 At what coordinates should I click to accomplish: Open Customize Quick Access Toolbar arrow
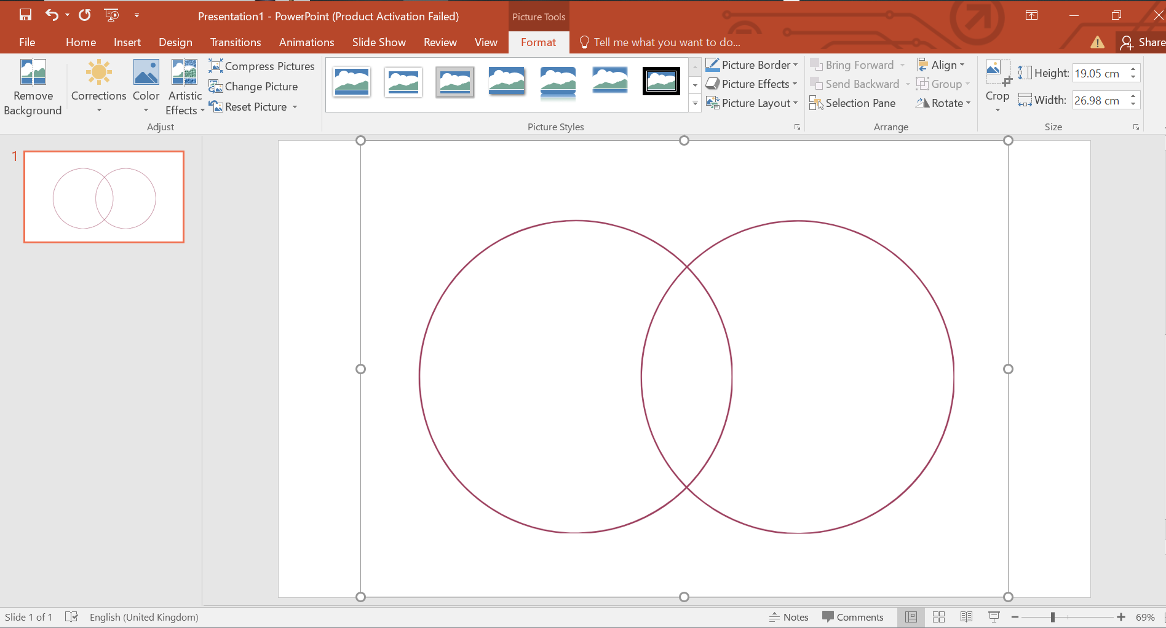[x=137, y=15]
